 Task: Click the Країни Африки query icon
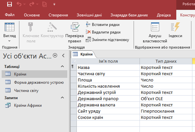click(8, 105)
